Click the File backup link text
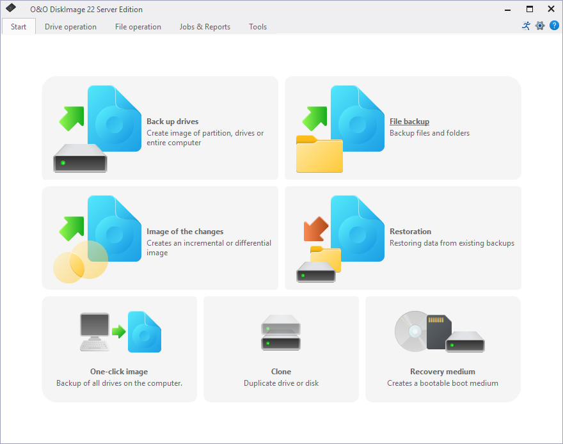The width and height of the screenshot is (563, 444). (x=409, y=122)
